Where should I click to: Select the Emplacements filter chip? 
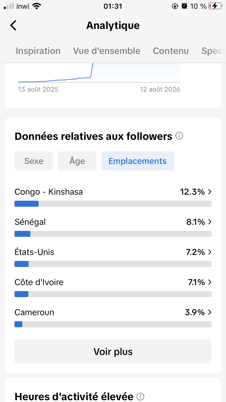pyautogui.click(x=138, y=161)
